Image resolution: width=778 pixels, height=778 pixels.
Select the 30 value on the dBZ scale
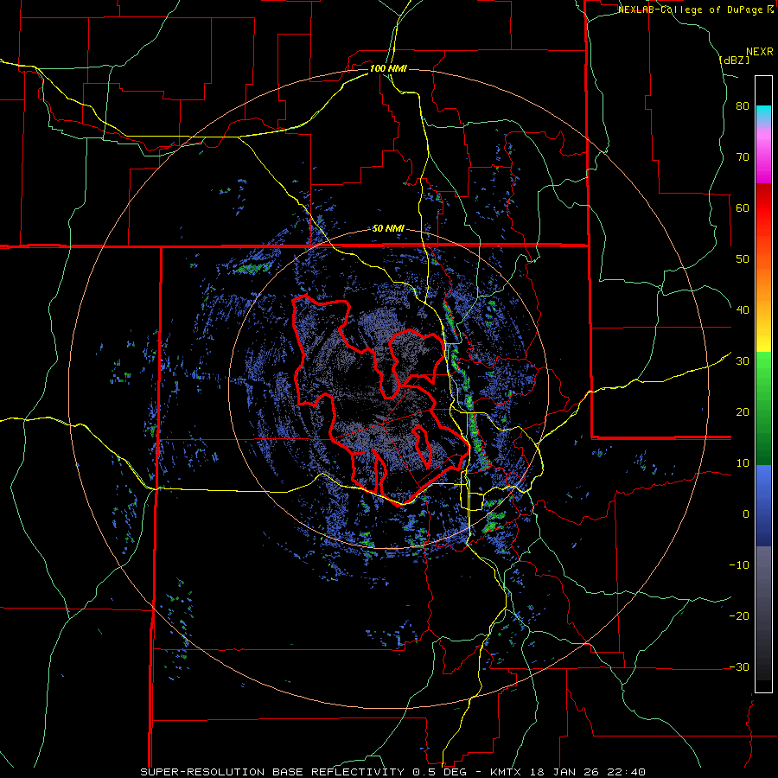point(743,361)
